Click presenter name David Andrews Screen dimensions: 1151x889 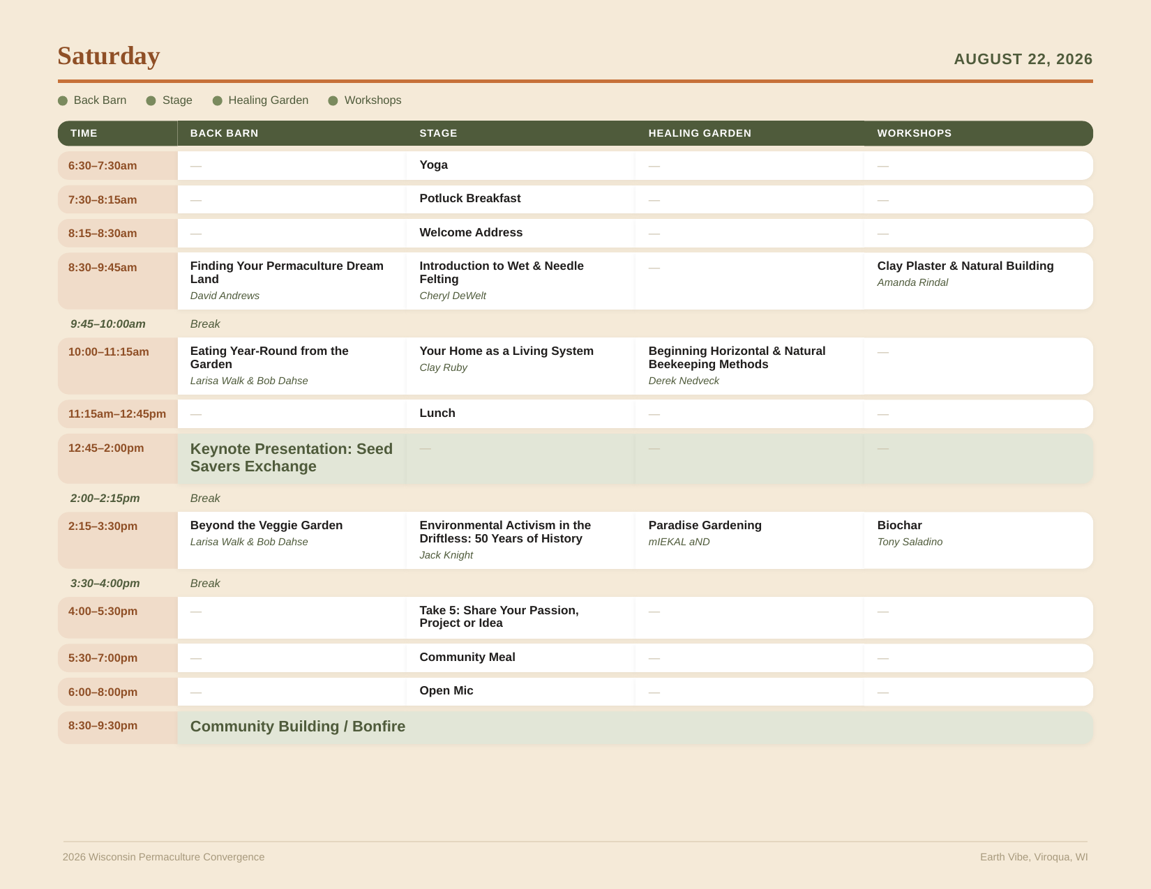225,296
